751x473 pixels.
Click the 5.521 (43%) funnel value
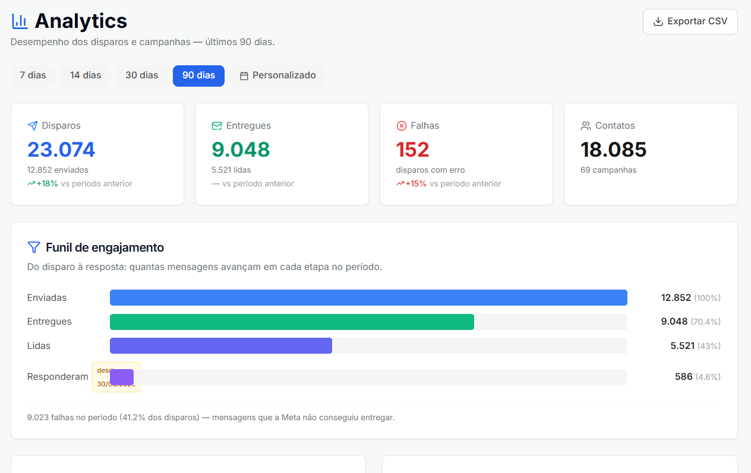tap(696, 345)
